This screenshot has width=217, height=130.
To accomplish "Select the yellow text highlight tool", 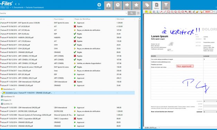I will pyautogui.click(x=150, y=12).
